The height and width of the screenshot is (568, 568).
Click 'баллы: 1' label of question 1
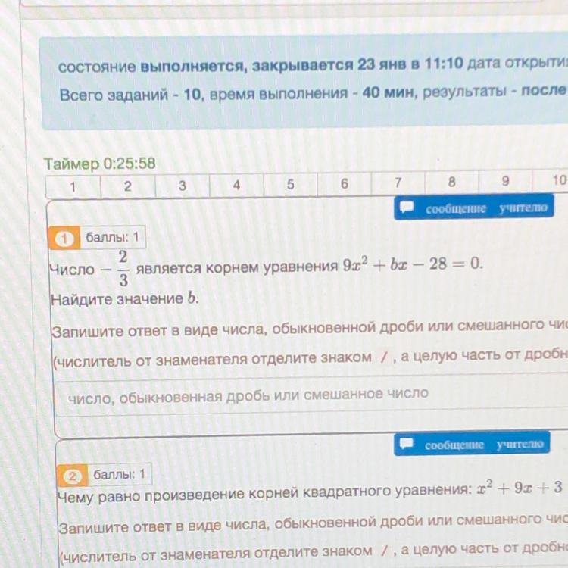pyautogui.click(x=112, y=237)
